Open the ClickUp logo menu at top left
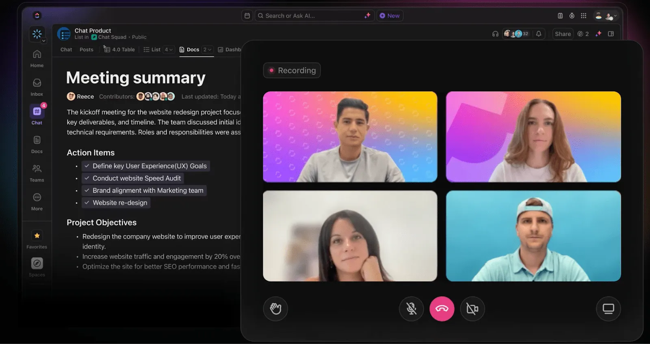Image resolution: width=650 pixels, height=344 pixels. click(x=37, y=15)
